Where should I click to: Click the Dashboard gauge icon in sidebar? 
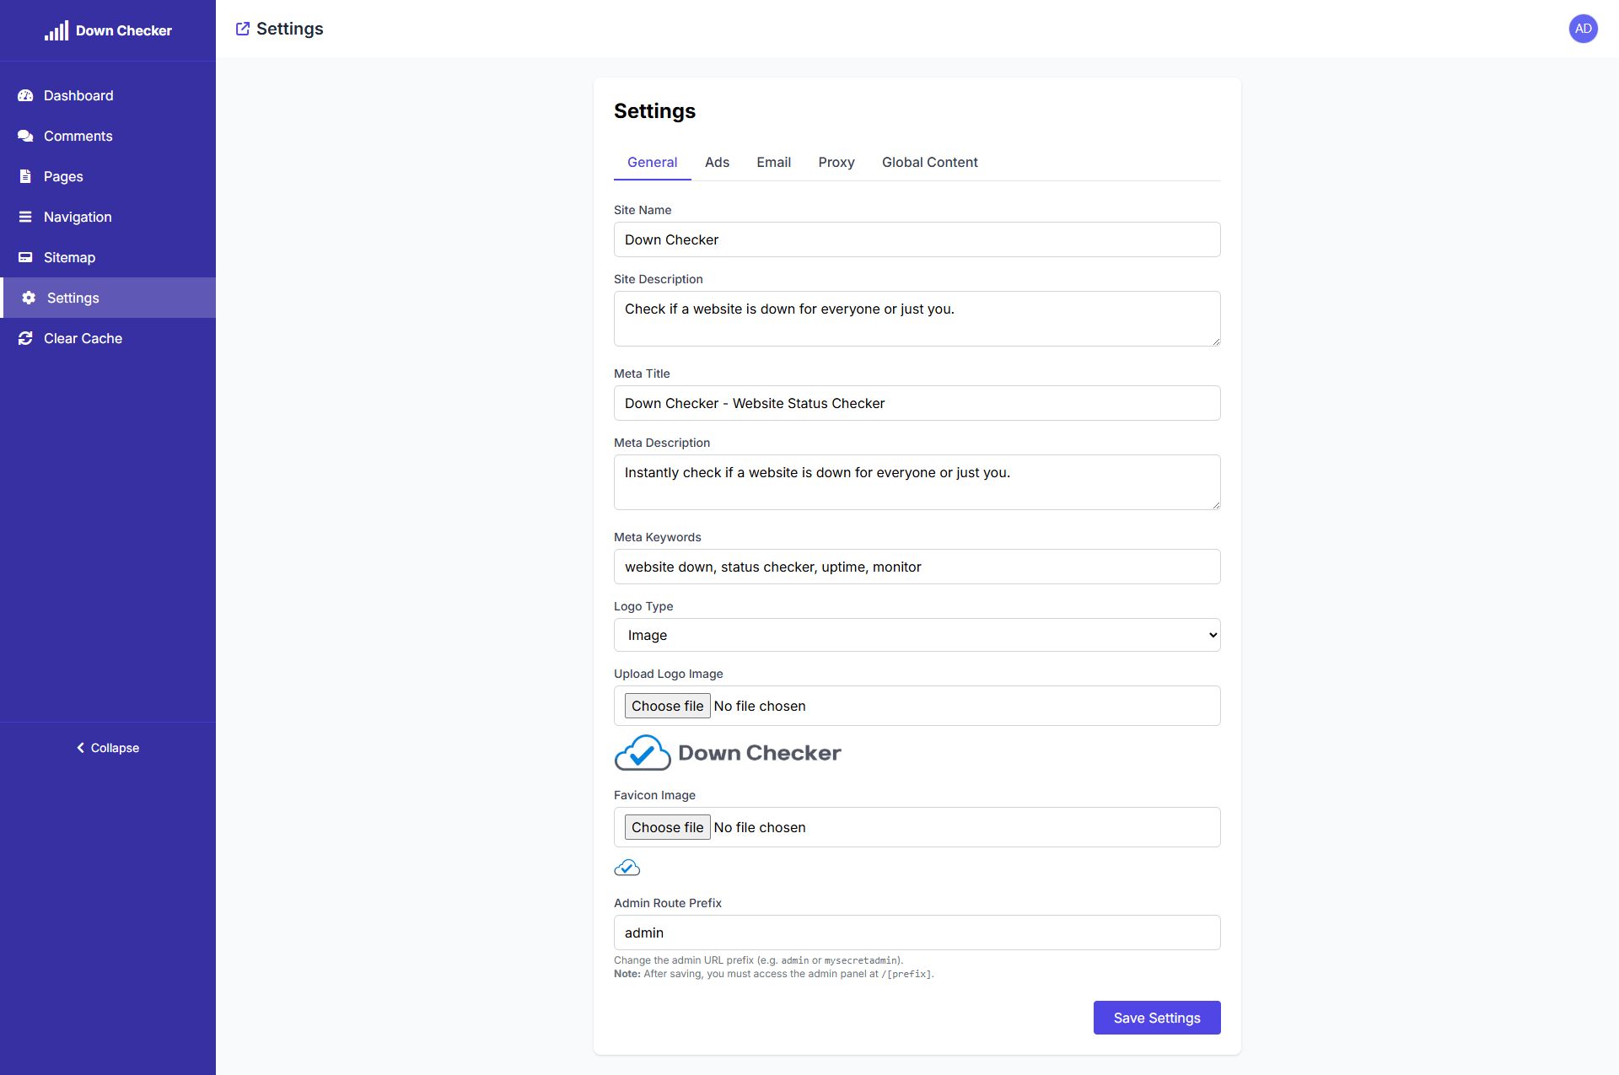point(25,95)
